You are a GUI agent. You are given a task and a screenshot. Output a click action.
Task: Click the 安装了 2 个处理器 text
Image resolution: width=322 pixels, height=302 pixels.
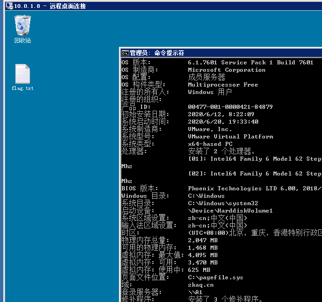pyautogui.click(x=221, y=151)
